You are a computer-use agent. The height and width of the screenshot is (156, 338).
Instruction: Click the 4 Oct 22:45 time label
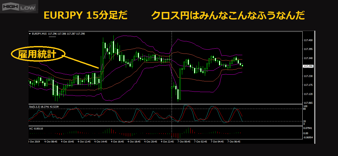pyautogui.click(x=167, y=142)
